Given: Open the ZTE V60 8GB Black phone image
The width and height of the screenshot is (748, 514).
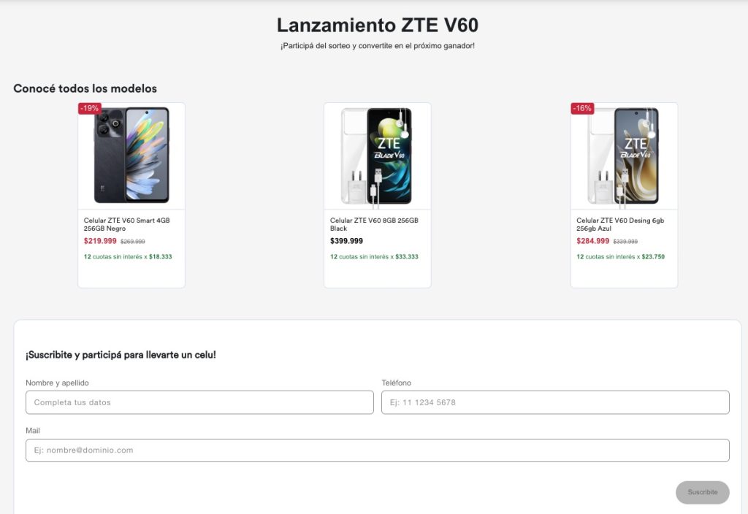Looking at the screenshot, I should pyautogui.click(x=378, y=156).
